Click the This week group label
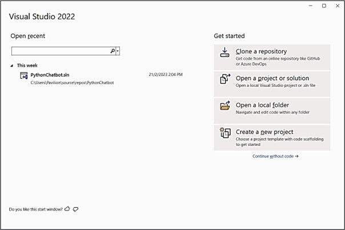Image resolution: width=345 pixels, height=230 pixels. click(27, 65)
